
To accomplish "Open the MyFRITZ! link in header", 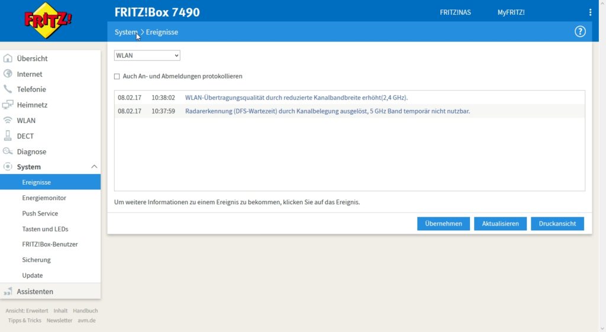I will [x=511, y=12].
